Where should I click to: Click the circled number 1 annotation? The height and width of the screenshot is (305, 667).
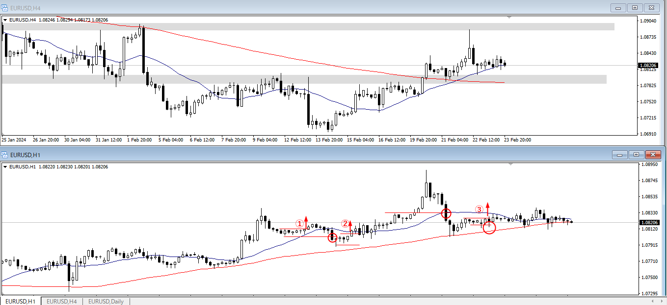[x=299, y=223]
